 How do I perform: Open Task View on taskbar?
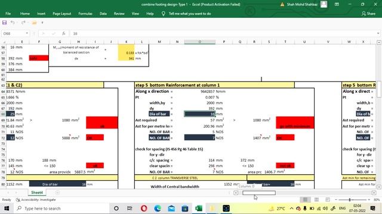pyautogui.click(x=130, y=209)
